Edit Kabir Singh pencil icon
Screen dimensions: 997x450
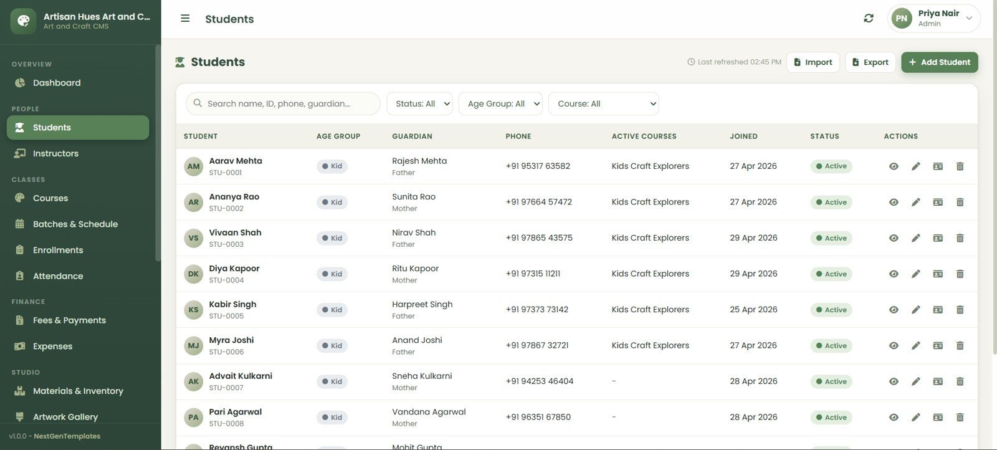tap(915, 310)
